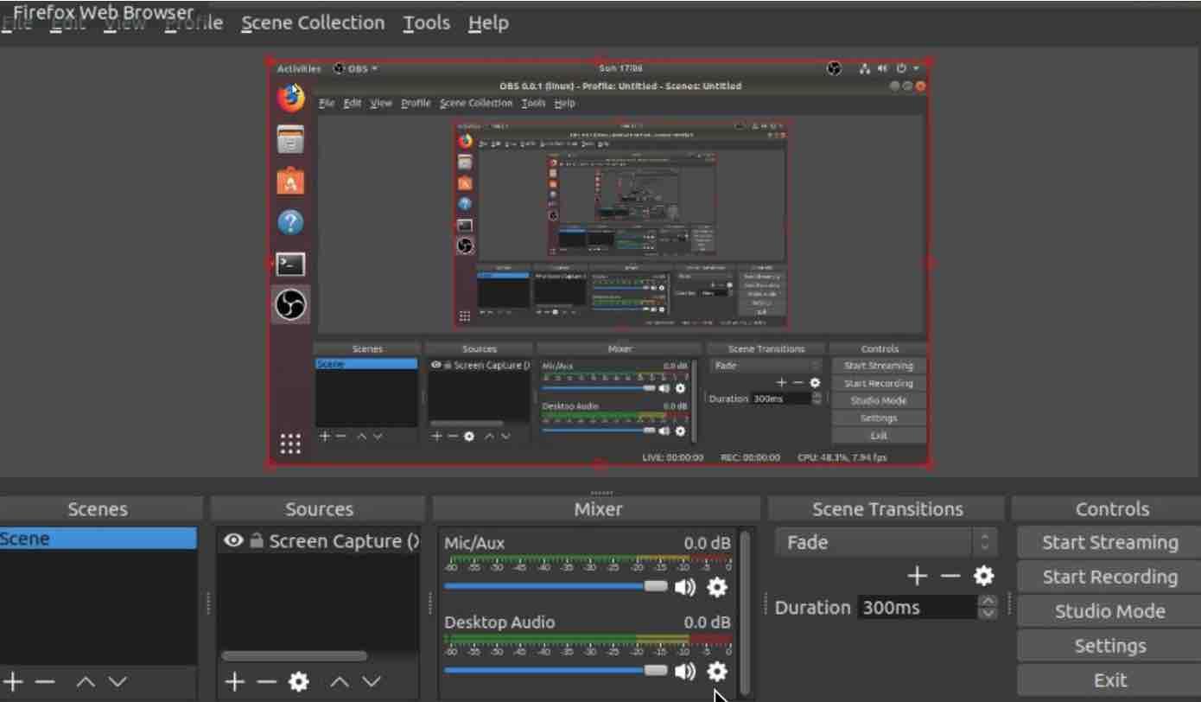Mute Desktop Audio using the speaker icon
The height and width of the screenshot is (702, 1201).
click(x=685, y=672)
